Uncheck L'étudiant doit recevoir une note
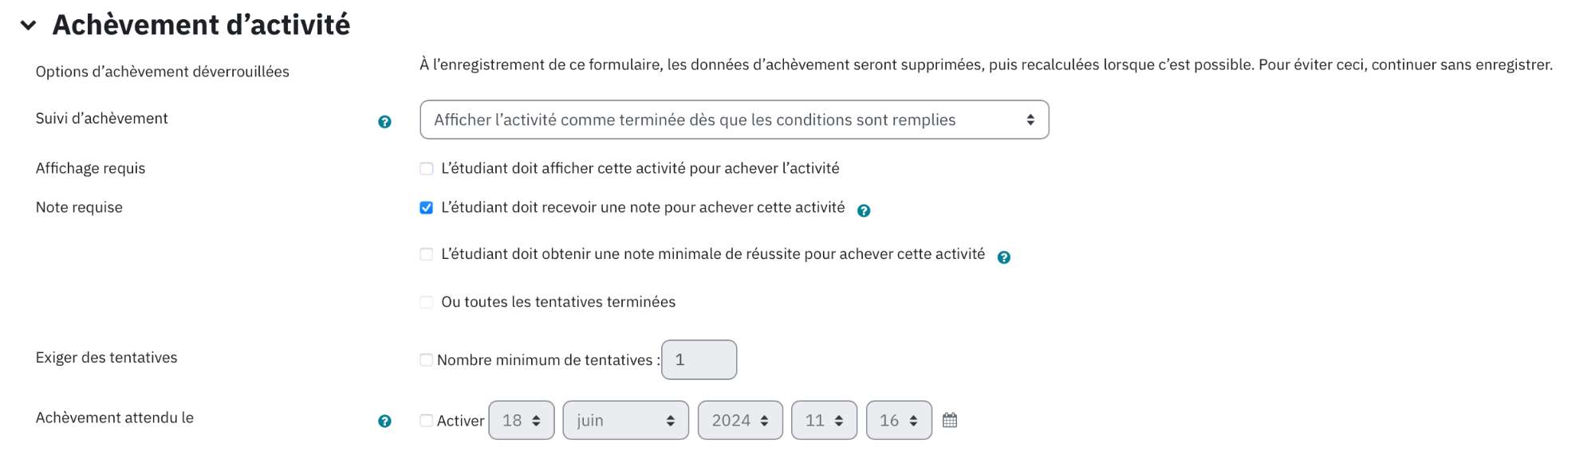The width and height of the screenshot is (1595, 455). [x=427, y=208]
